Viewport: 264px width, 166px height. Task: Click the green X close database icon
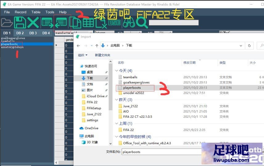pos(33,22)
